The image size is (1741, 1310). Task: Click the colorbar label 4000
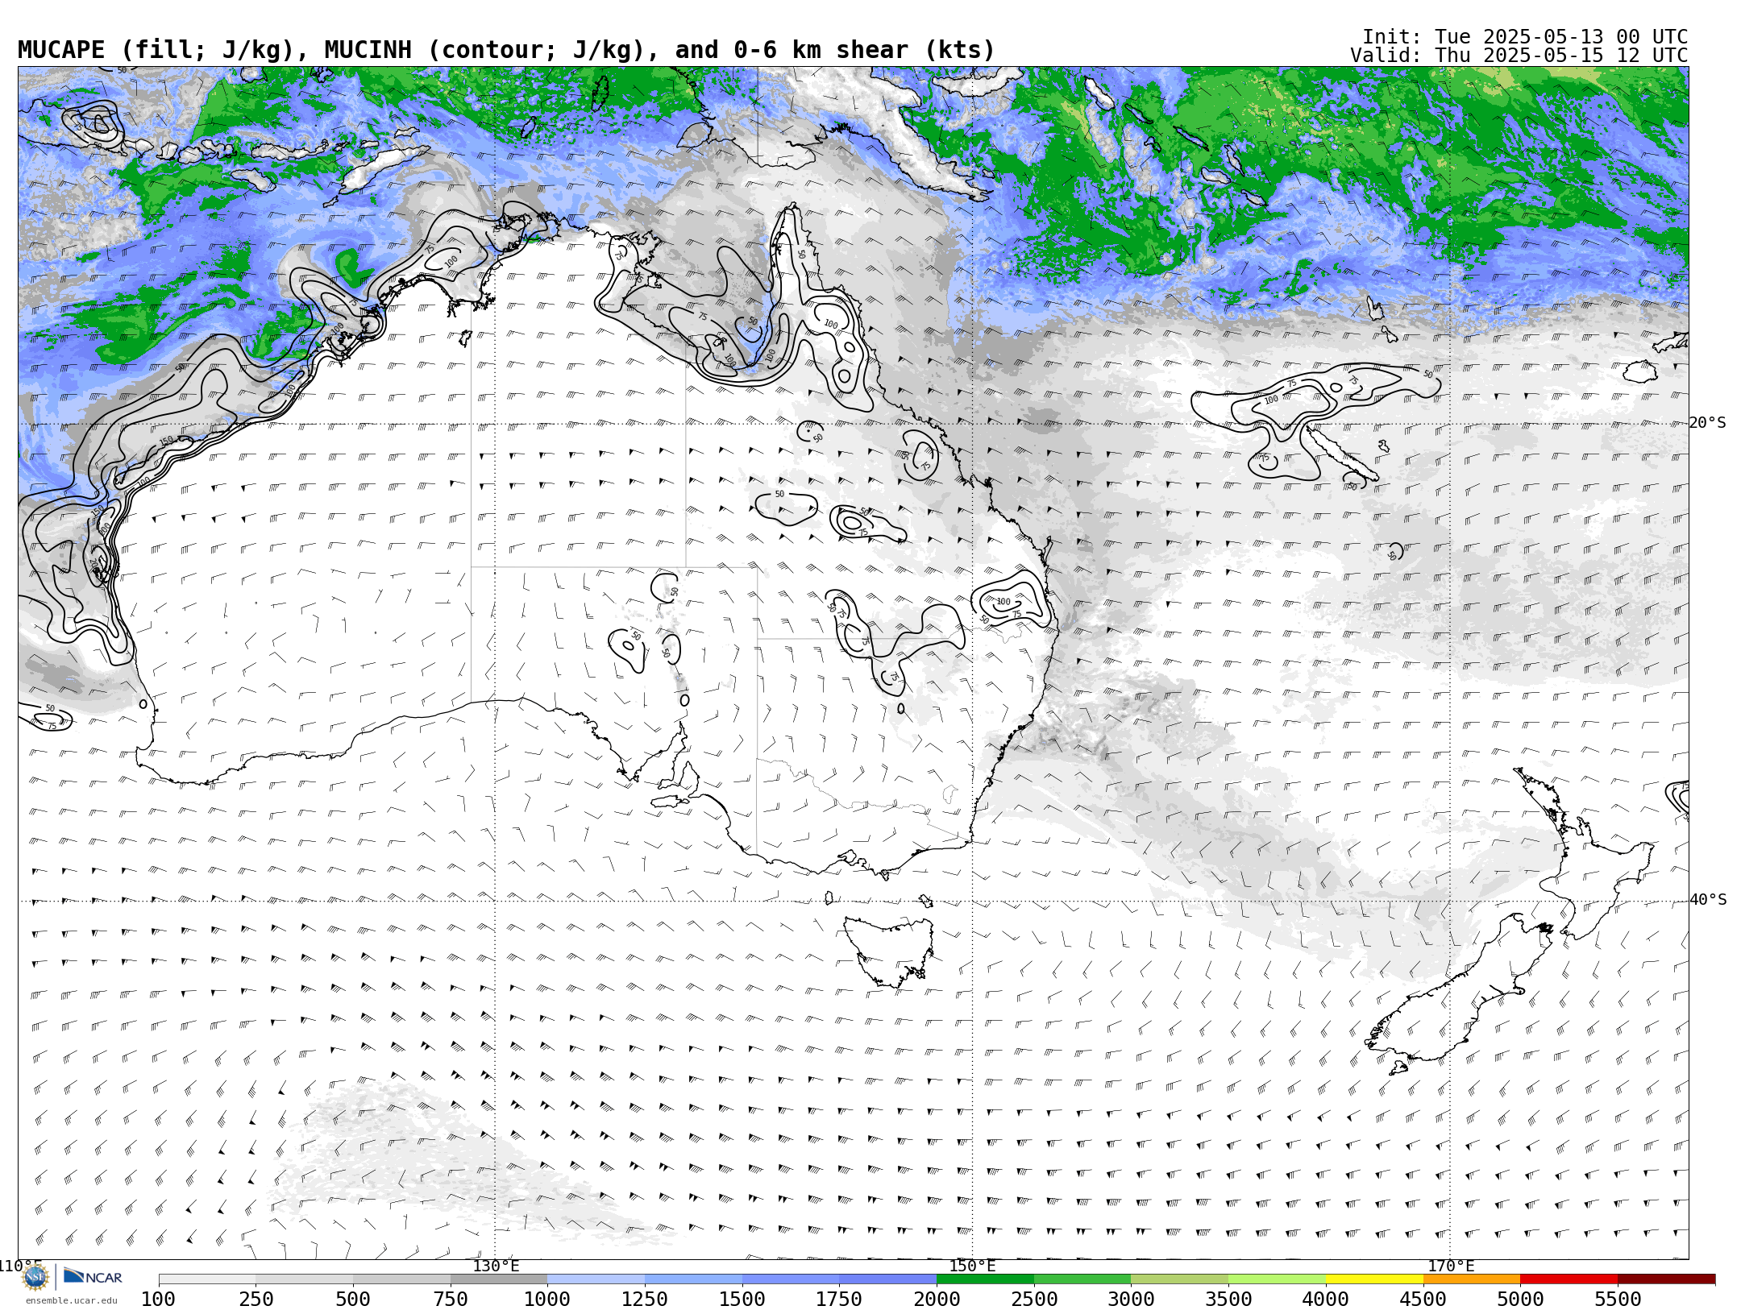pyautogui.click(x=1326, y=1300)
